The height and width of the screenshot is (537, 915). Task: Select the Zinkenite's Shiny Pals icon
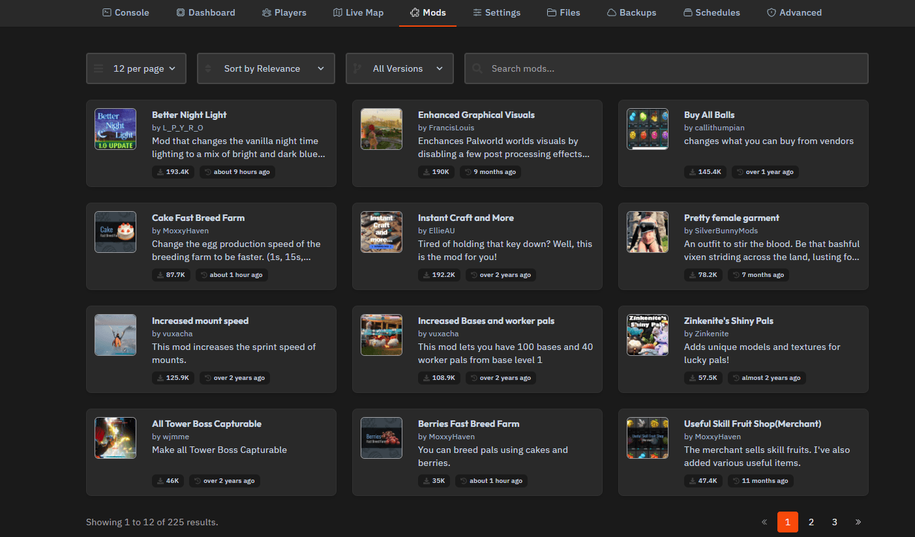(648, 335)
